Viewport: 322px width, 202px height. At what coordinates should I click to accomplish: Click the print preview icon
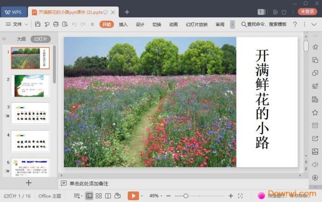tap(65, 24)
